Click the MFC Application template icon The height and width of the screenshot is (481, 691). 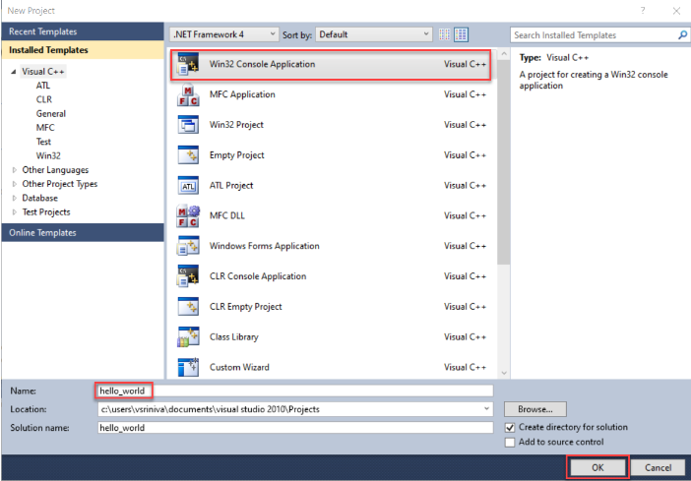point(188,94)
